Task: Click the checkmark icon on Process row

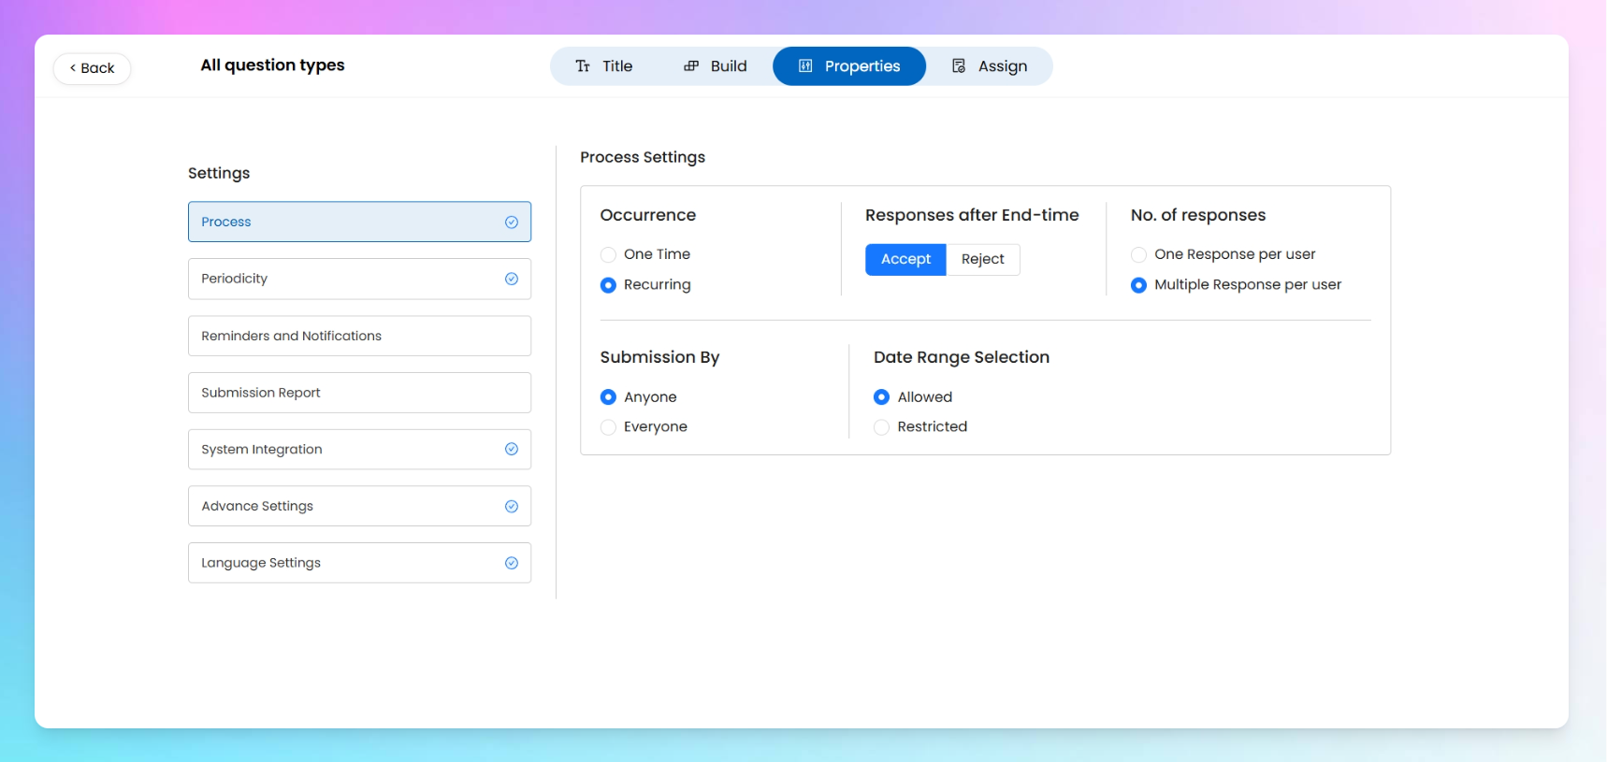Action: pyautogui.click(x=512, y=223)
